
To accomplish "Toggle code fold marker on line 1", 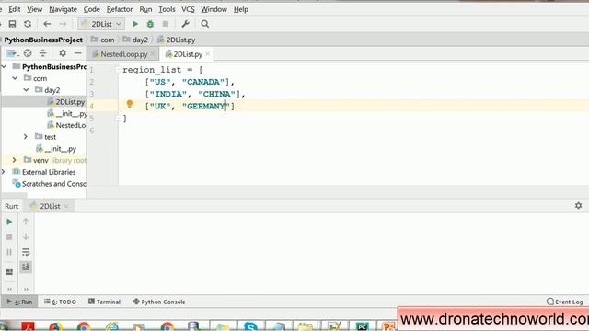I will (118, 70).
